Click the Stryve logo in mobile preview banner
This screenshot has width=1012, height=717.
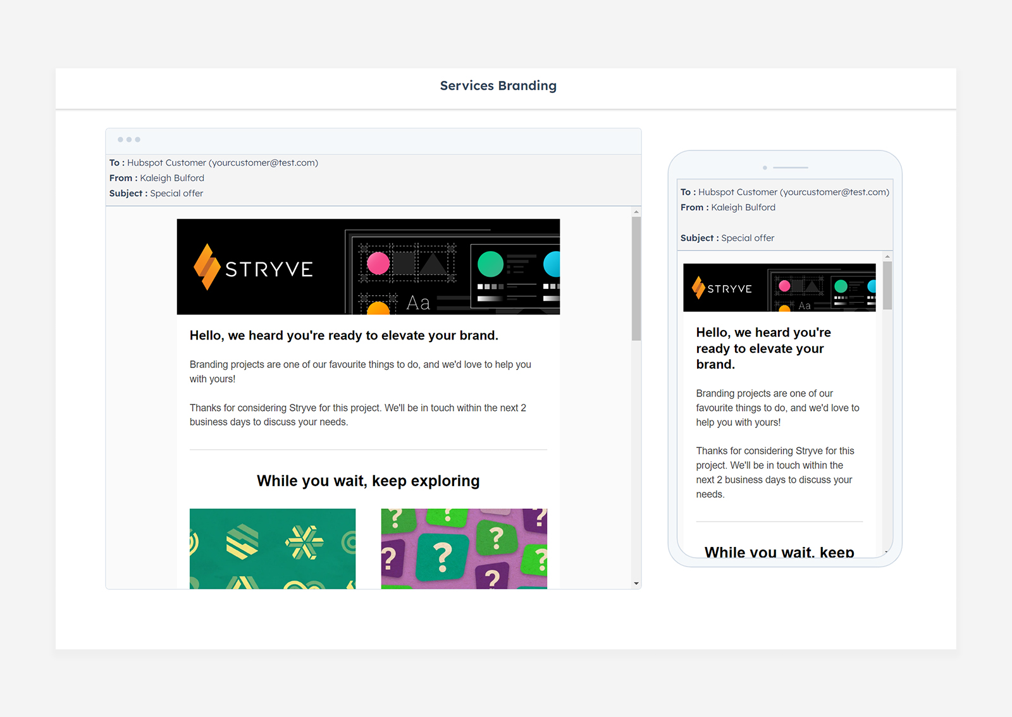(x=722, y=288)
